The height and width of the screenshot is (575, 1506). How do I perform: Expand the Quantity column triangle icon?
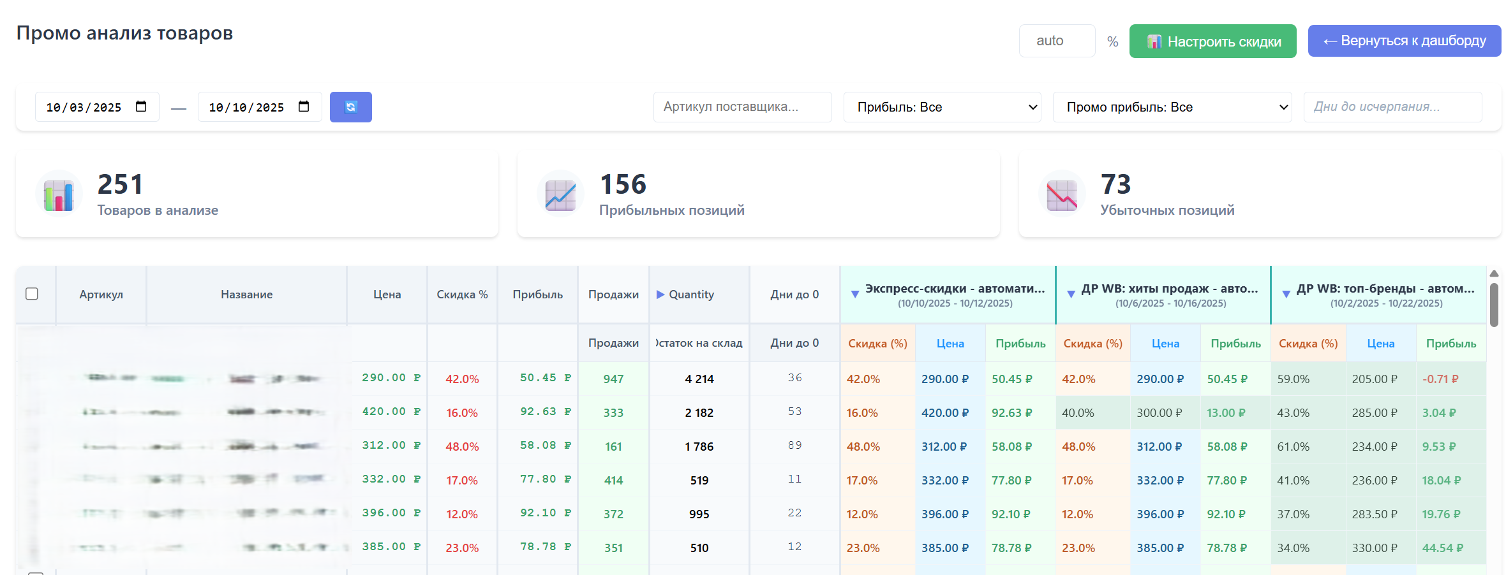[x=660, y=295]
